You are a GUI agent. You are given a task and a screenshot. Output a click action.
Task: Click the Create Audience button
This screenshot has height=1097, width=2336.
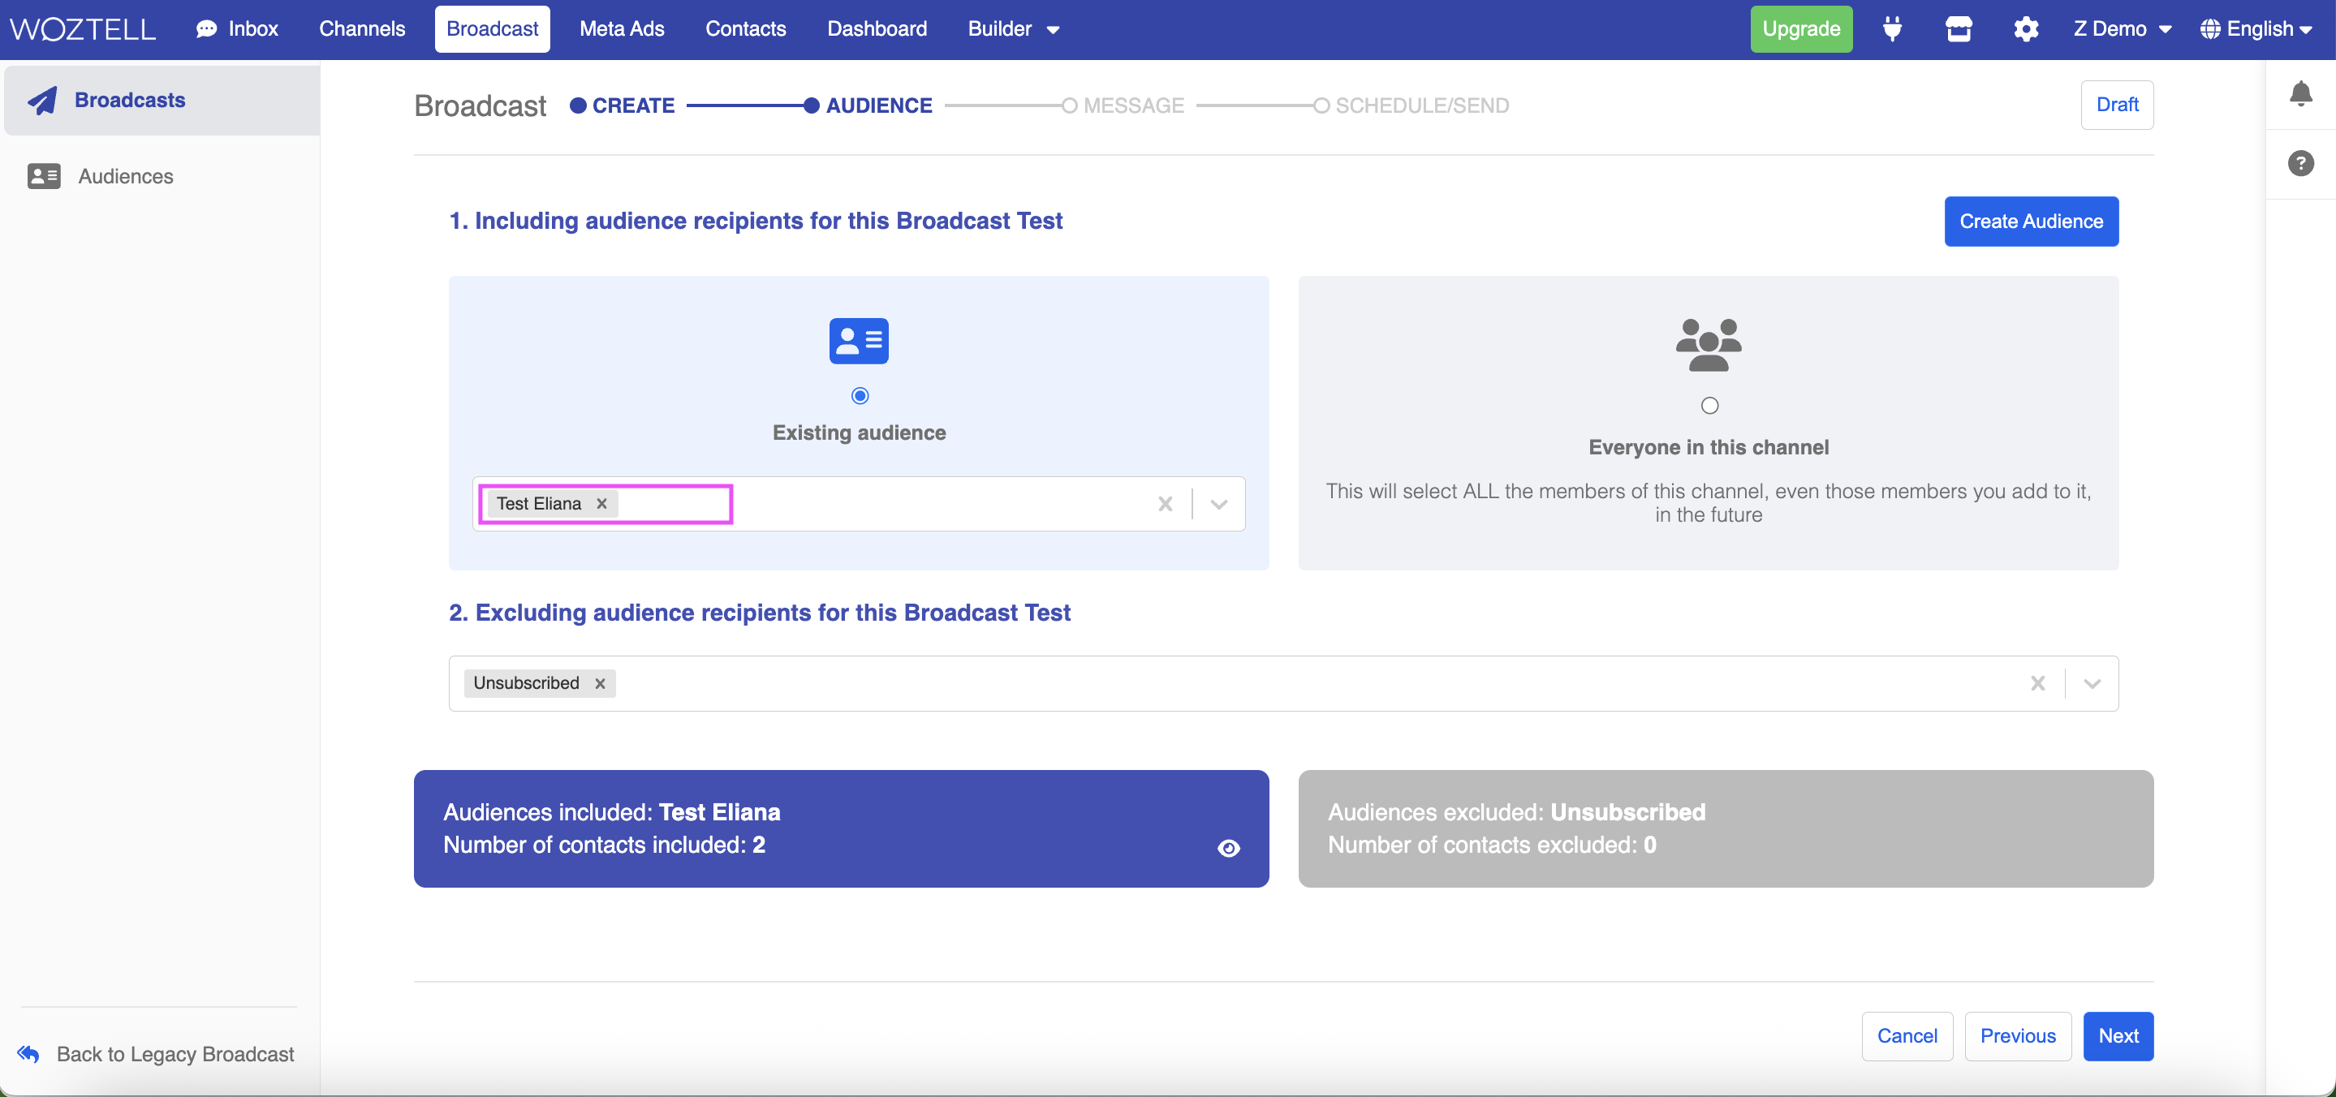(x=2032, y=222)
